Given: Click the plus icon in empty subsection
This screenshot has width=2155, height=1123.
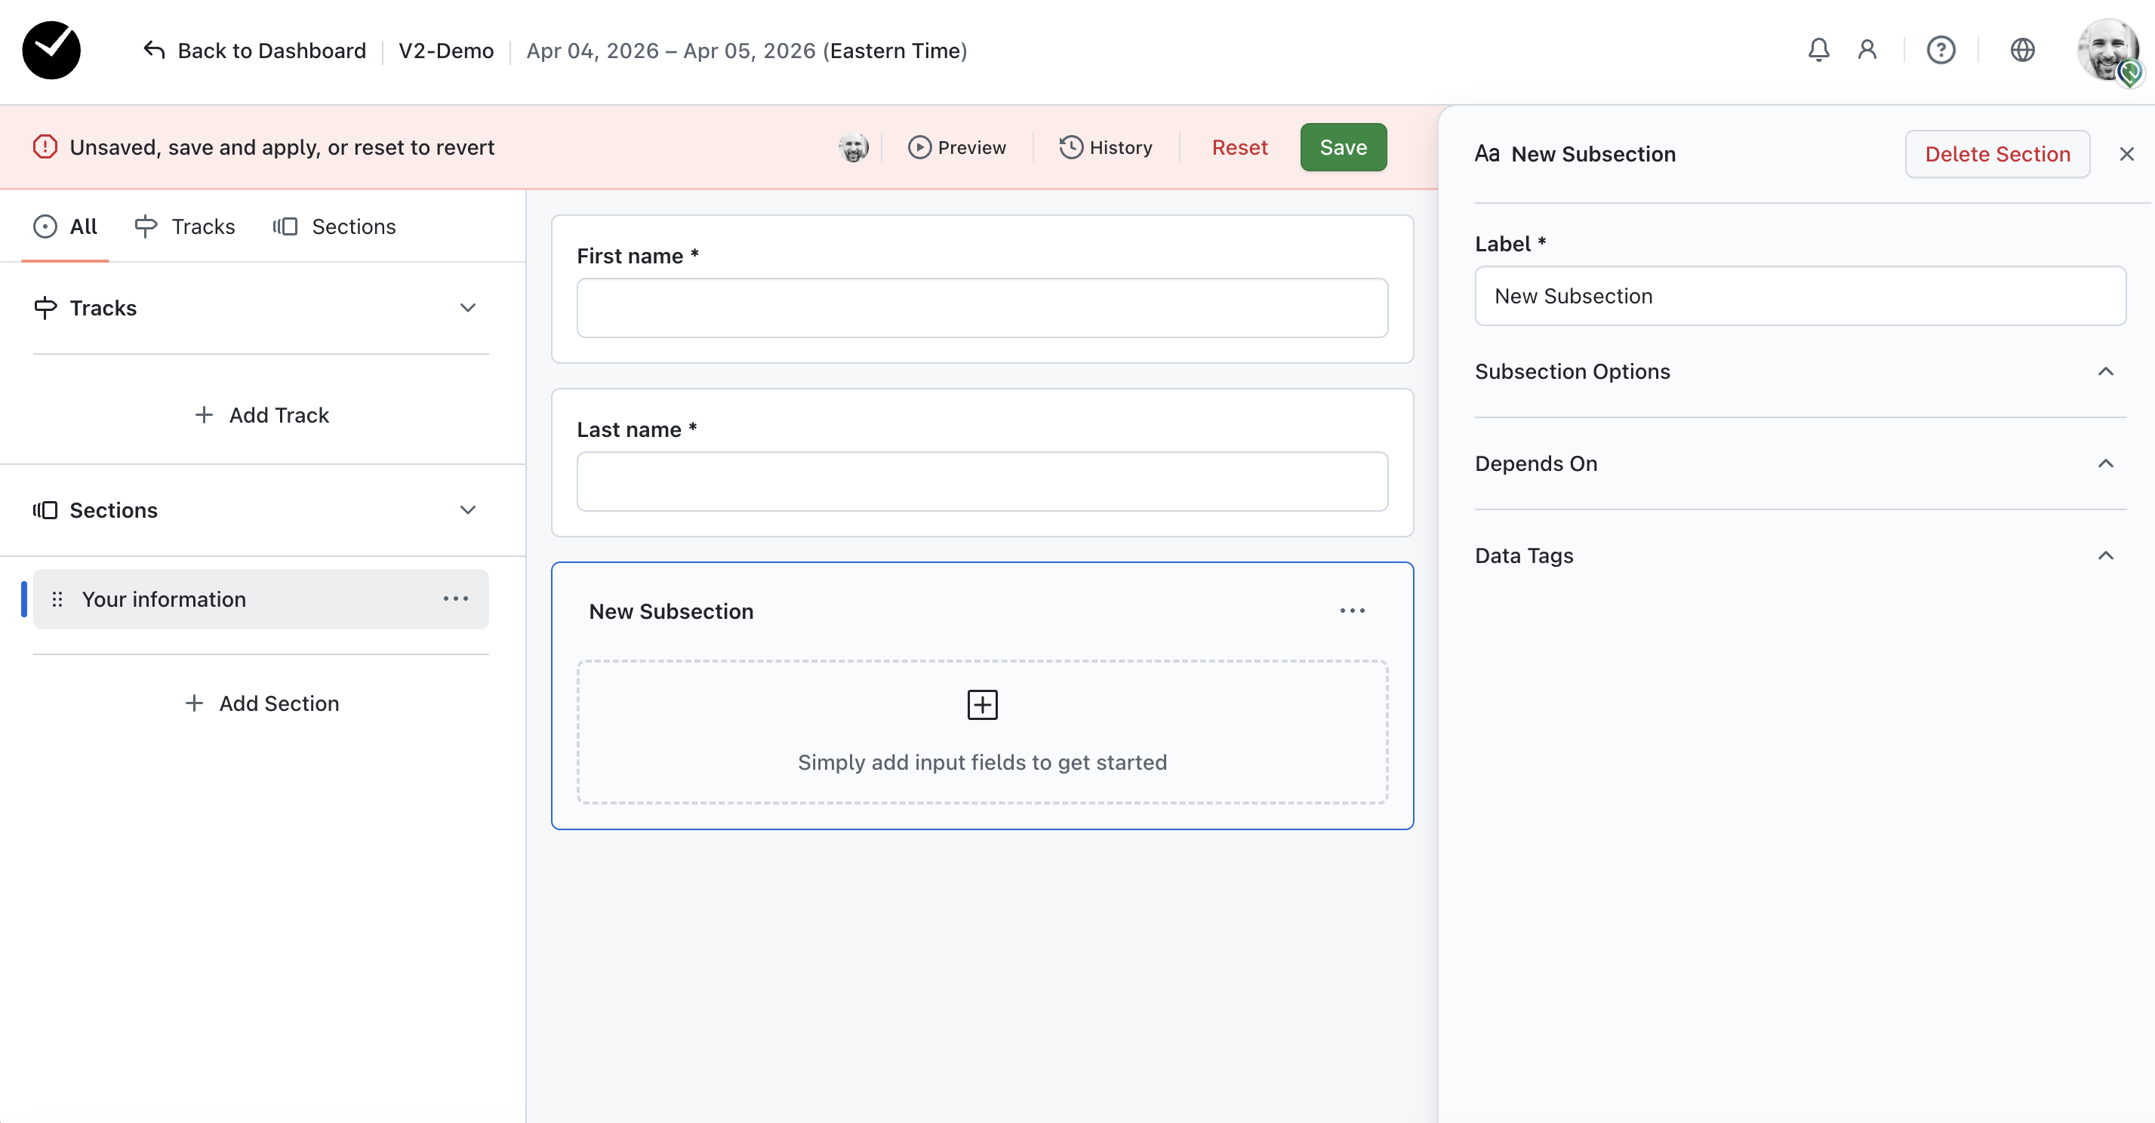Looking at the screenshot, I should point(982,705).
